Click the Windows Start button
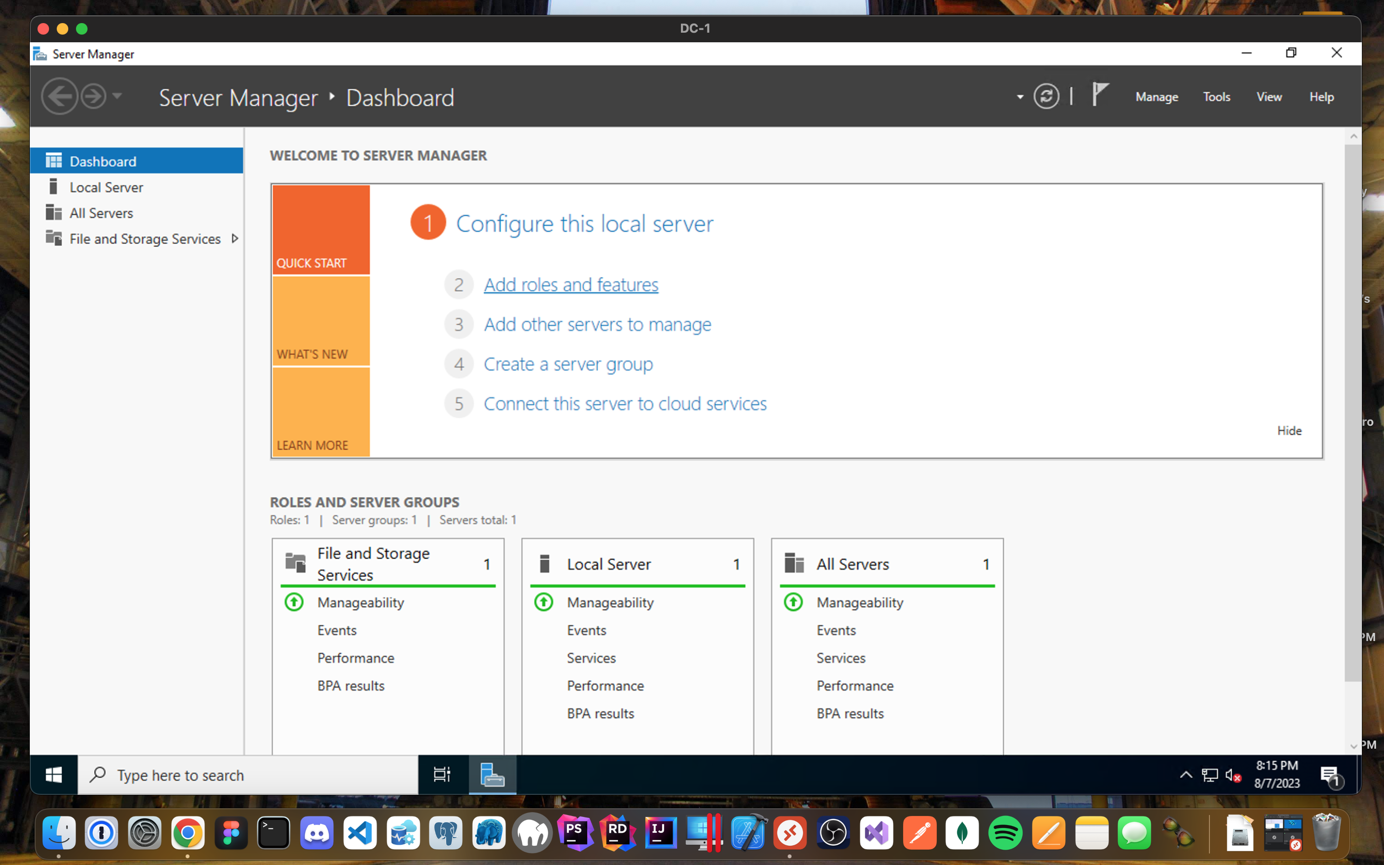The image size is (1384, 865). tap(54, 775)
